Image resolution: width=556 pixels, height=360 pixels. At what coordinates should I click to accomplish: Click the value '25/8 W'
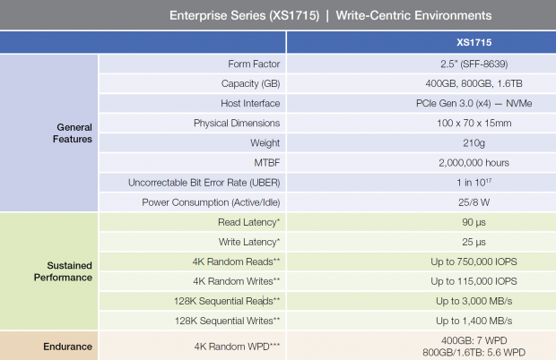tap(473, 202)
